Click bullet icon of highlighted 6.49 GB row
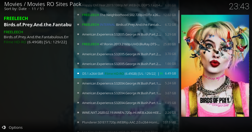Image resolution: width=252 pixels, height=132 pixels. [78, 73]
